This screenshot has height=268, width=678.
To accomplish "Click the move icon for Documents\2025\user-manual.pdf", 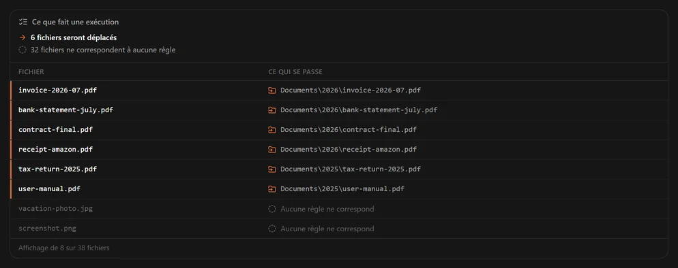I will [x=272, y=189].
